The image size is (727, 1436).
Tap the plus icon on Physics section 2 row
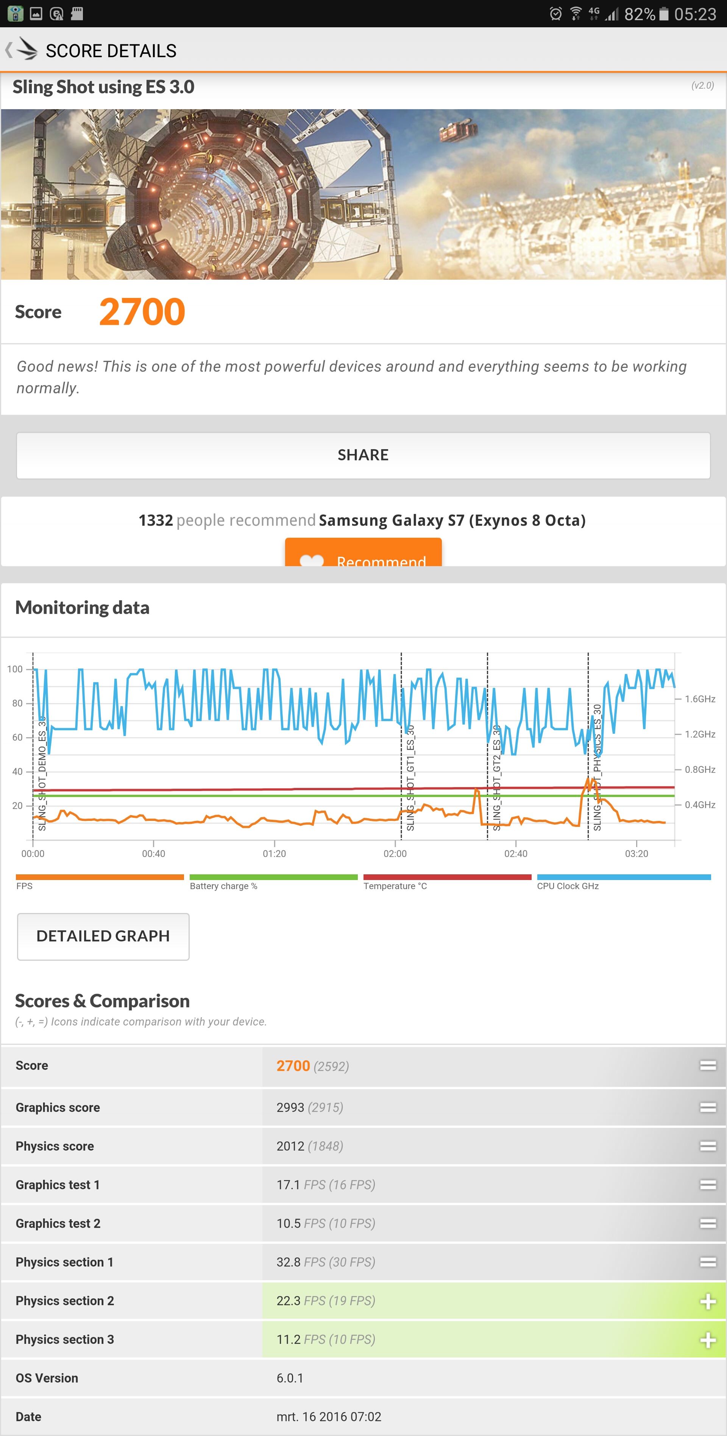point(708,1301)
